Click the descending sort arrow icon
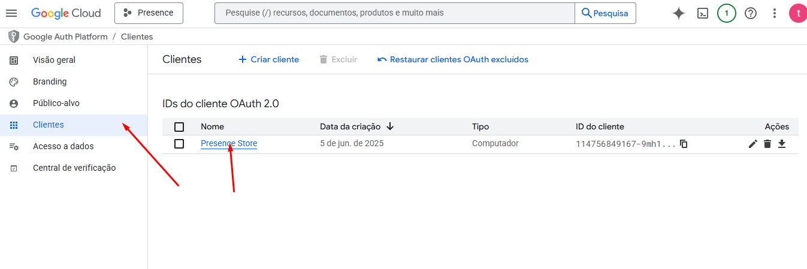Viewport: 807px width, 269px height. coord(390,126)
